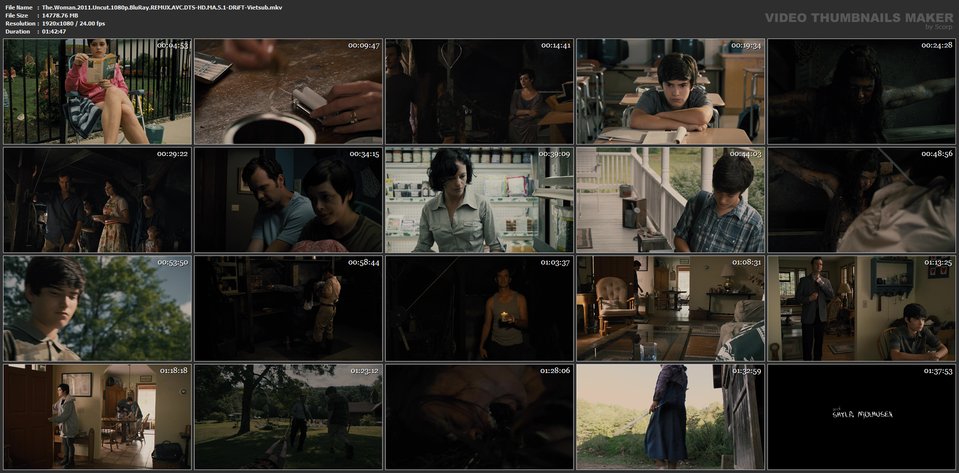Open the thumbnail at 01:23:12
Image resolution: width=959 pixels, height=473 pixels.
point(288,417)
